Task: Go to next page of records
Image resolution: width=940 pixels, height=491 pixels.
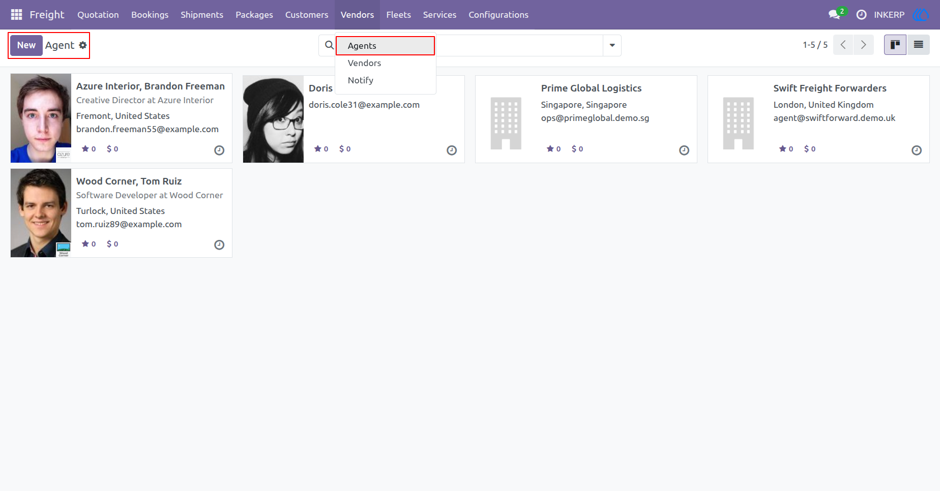Action: (863, 45)
